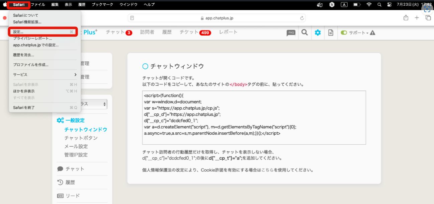Click the red チャット badge showing 3

129,33
